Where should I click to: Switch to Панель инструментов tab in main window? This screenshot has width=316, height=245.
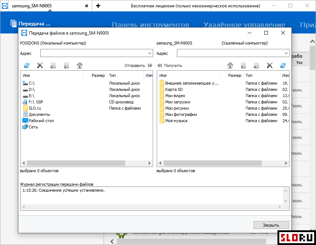point(150,25)
